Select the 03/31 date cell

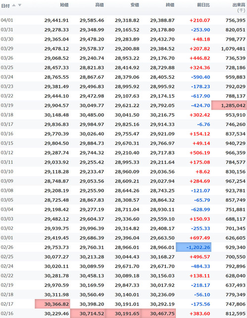click(x=7, y=30)
